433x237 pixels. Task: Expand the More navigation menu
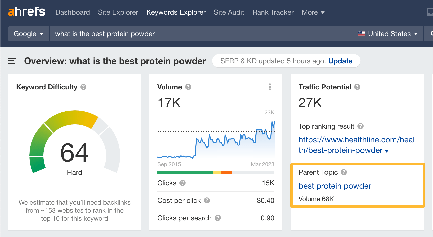point(313,12)
